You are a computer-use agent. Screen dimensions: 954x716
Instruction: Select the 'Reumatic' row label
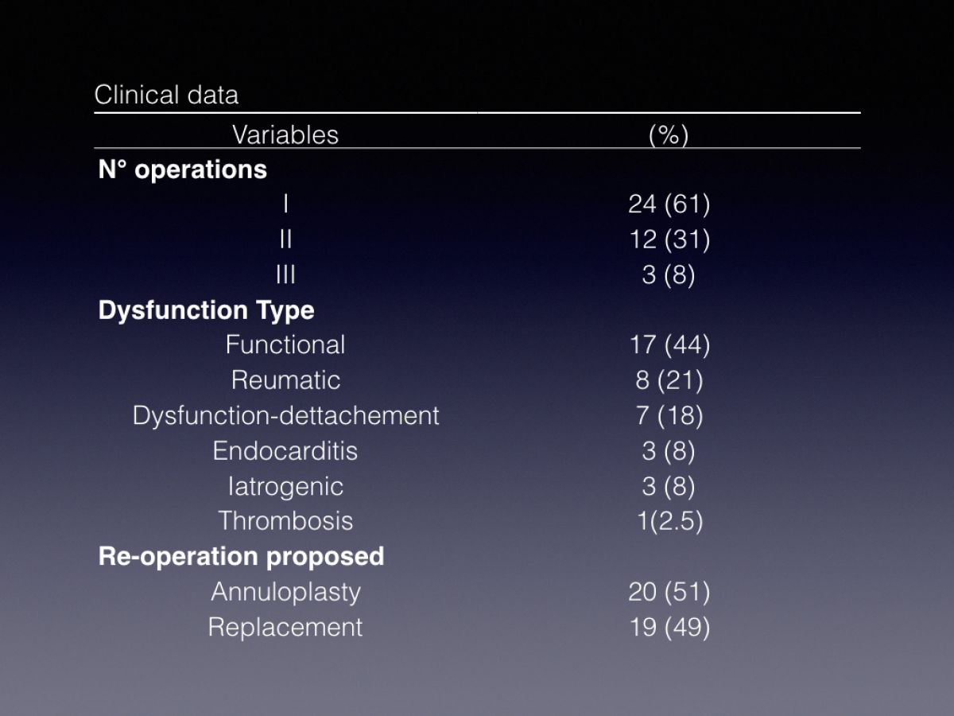click(285, 379)
